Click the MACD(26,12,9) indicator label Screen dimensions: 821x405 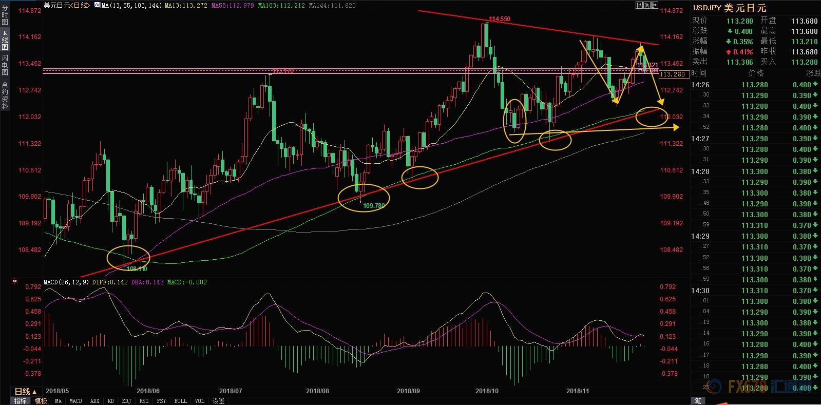[x=66, y=282]
